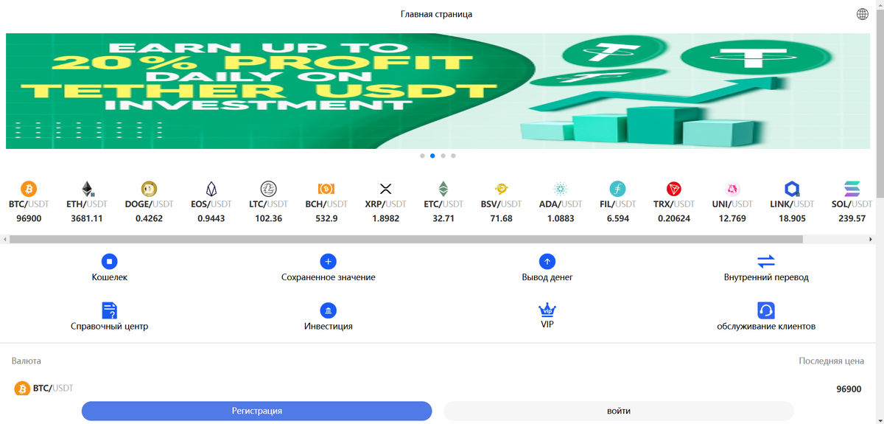
Task: Click the EOS coin icon
Action: (211, 189)
